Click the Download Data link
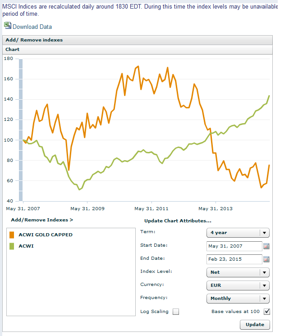The width and height of the screenshot is (289, 336). click(32, 27)
